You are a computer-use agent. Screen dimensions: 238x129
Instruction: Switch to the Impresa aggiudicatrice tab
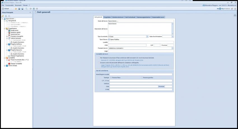[144, 17]
